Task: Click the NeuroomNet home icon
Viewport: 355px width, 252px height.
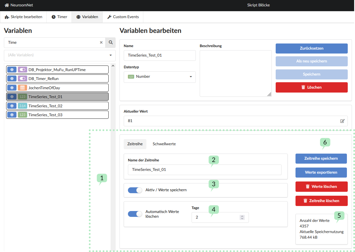Action: [7, 5]
